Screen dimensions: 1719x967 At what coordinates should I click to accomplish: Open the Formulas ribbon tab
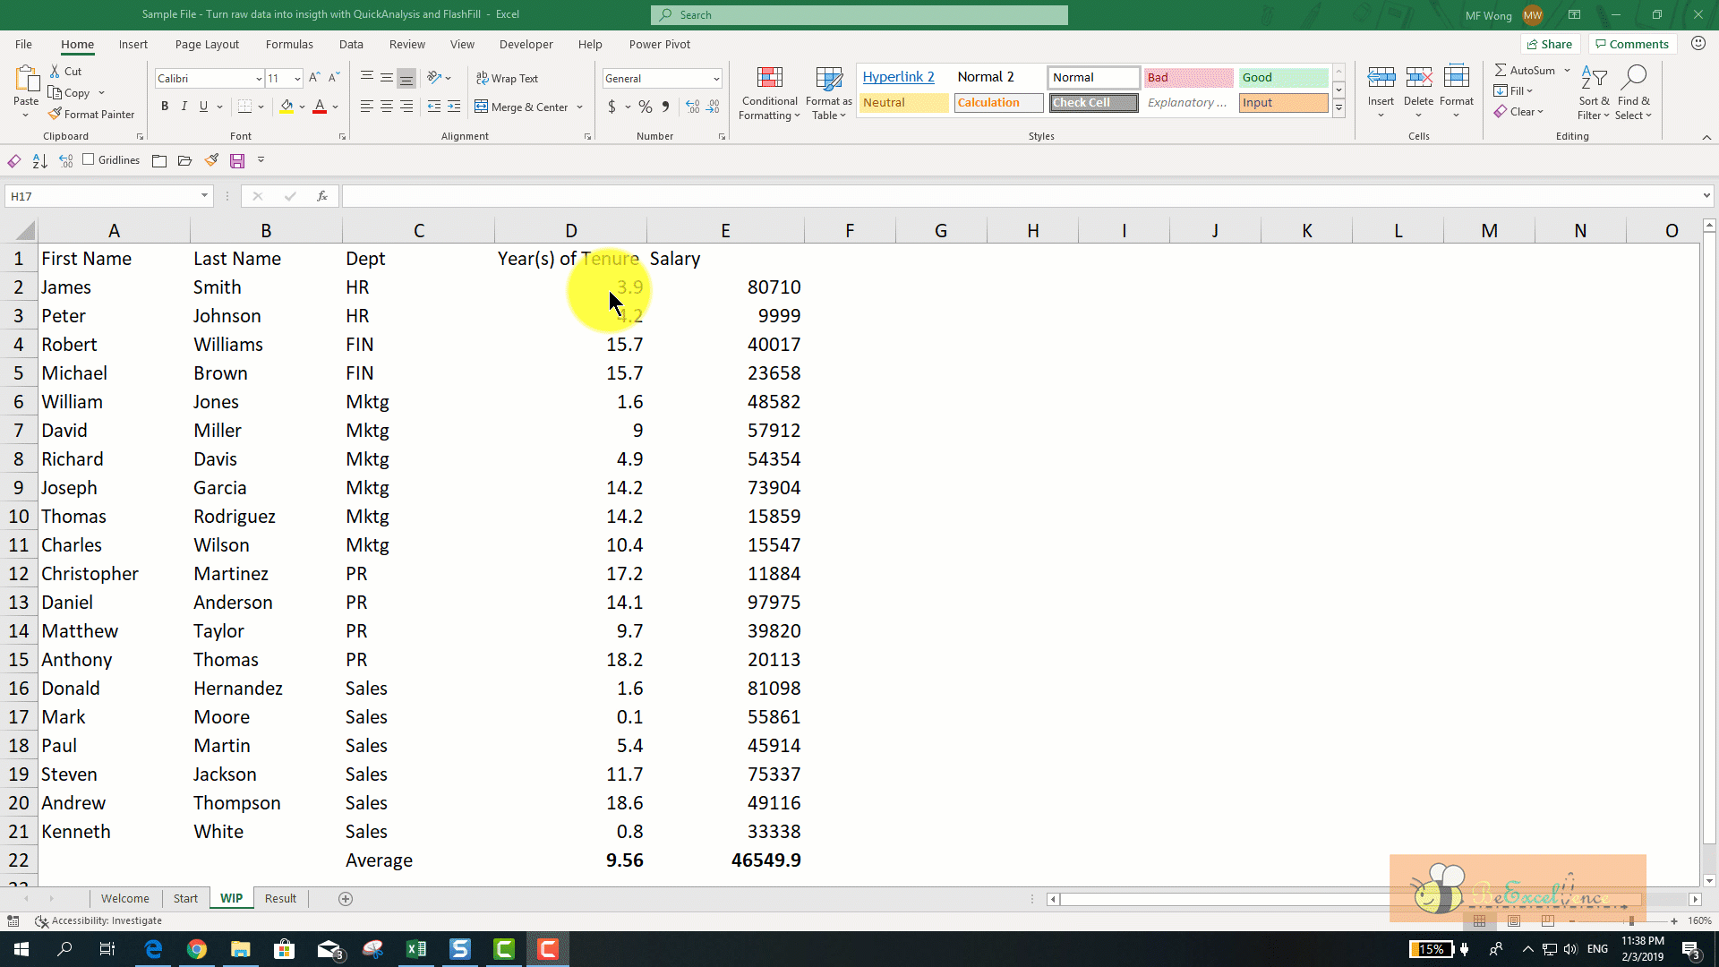coord(289,44)
